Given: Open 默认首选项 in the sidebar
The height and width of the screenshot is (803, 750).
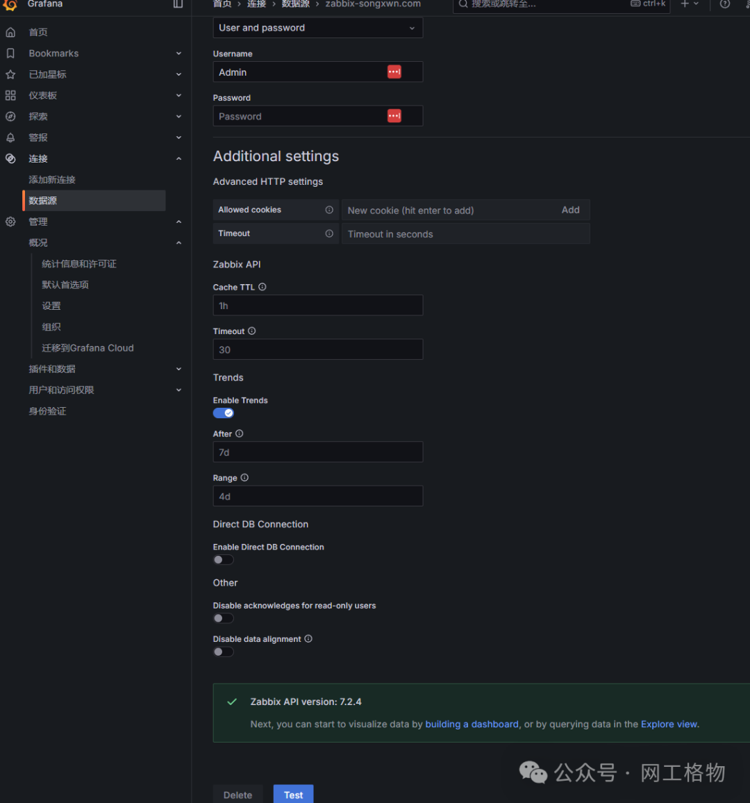Looking at the screenshot, I should click(65, 285).
